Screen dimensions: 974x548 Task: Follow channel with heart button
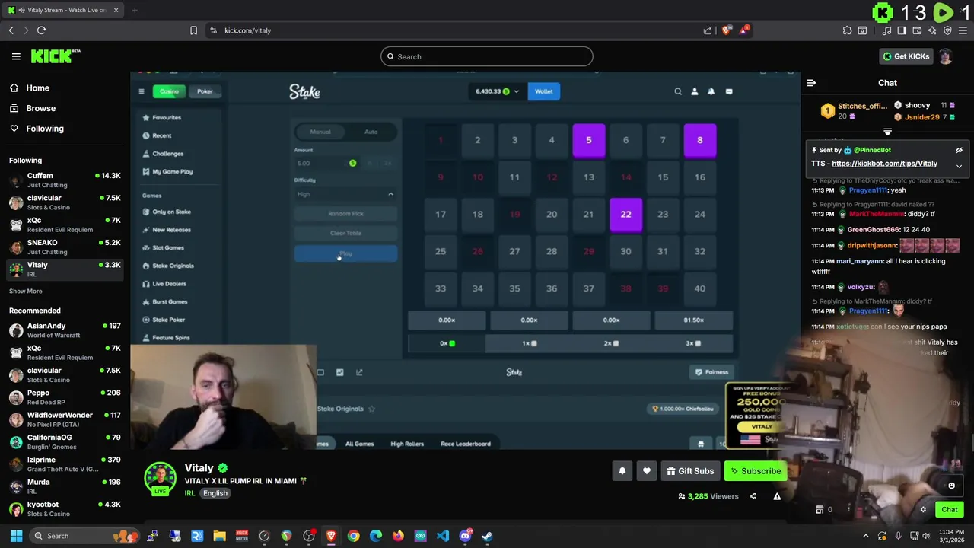pyautogui.click(x=646, y=471)
